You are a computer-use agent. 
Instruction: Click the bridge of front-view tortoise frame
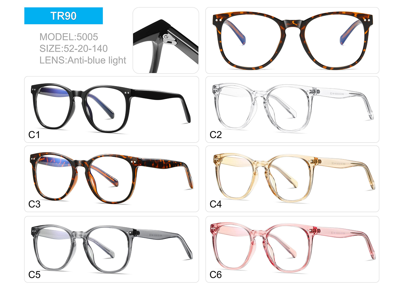point(293,24)
